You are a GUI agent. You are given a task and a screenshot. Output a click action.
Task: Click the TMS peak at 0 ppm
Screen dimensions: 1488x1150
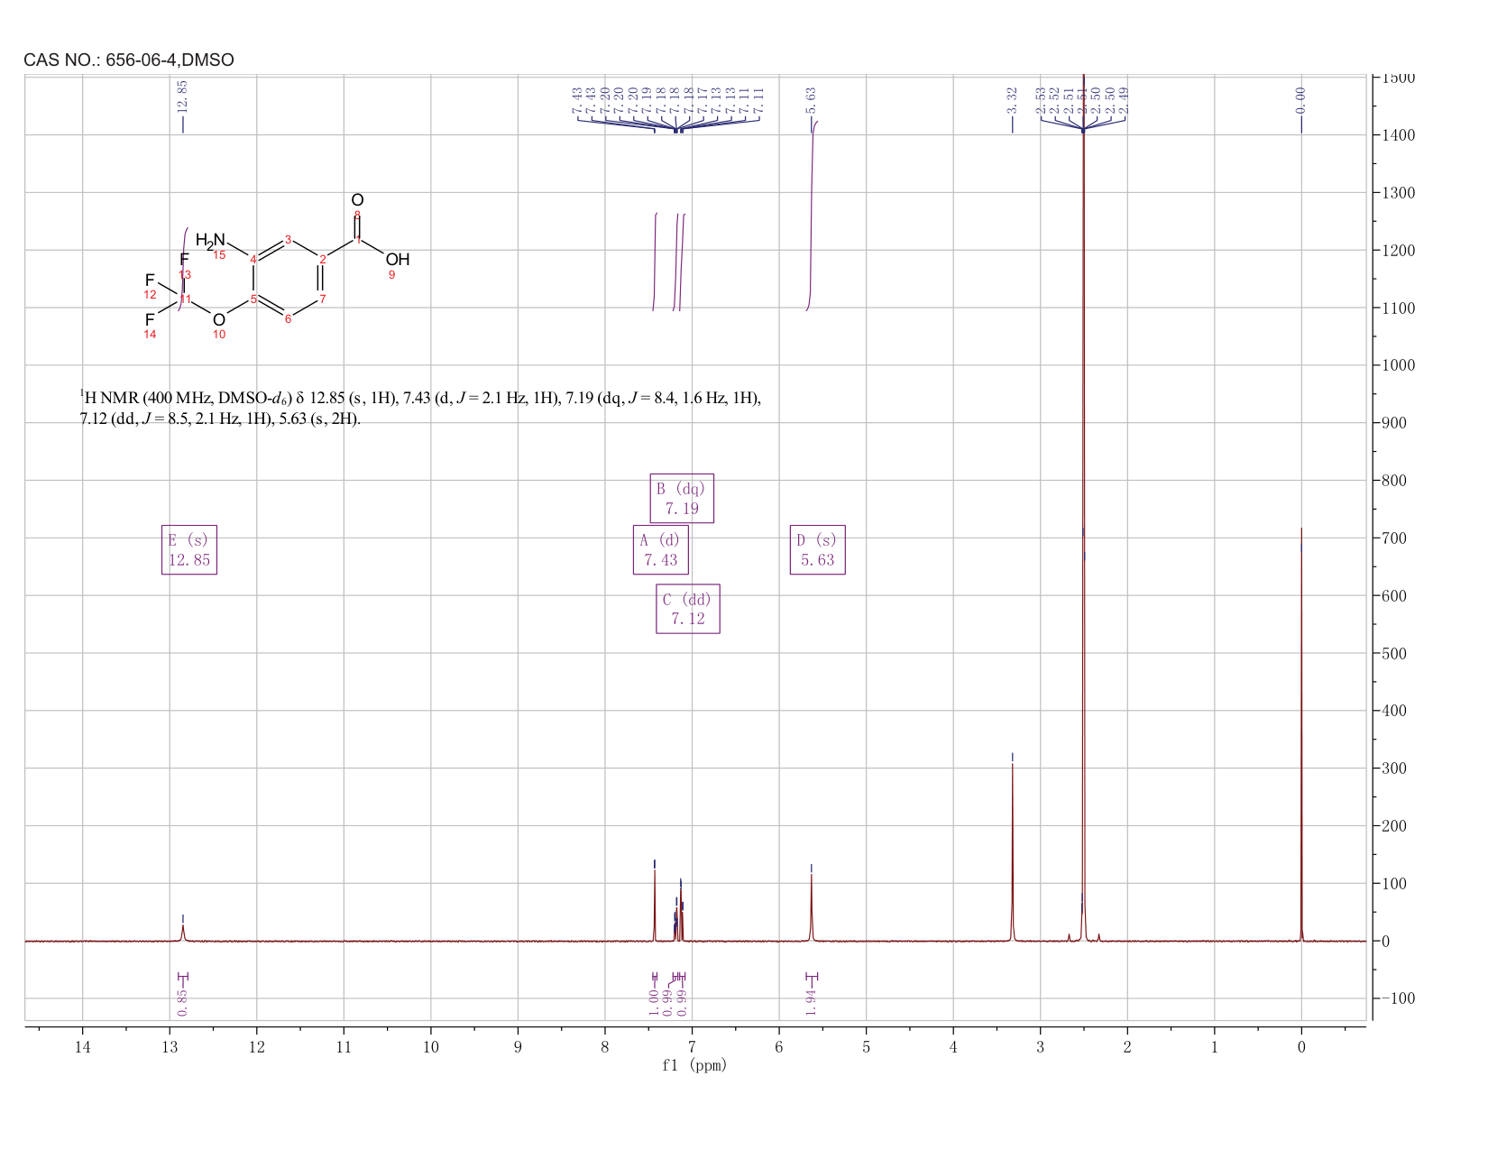click(1301, 735)
